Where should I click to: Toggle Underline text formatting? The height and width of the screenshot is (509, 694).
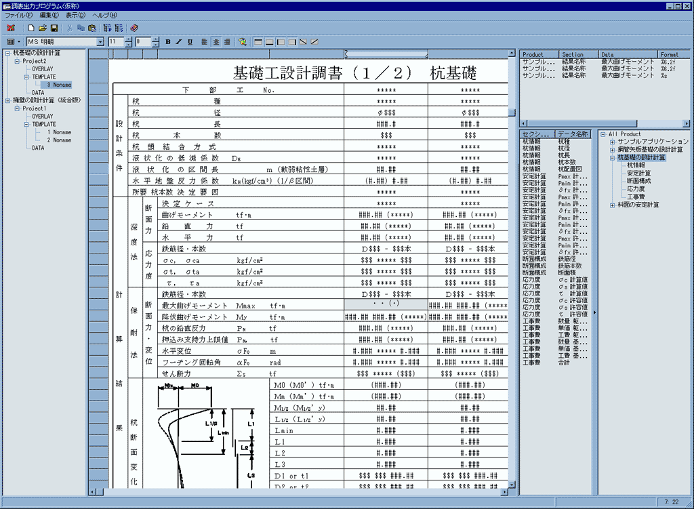190,42
